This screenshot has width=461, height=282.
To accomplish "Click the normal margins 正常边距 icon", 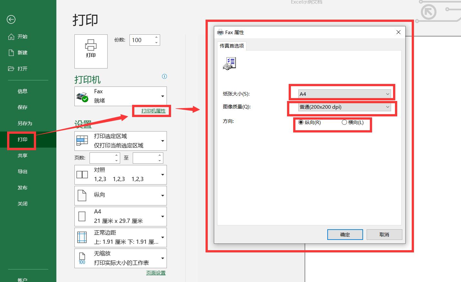I will pos(82,237).
